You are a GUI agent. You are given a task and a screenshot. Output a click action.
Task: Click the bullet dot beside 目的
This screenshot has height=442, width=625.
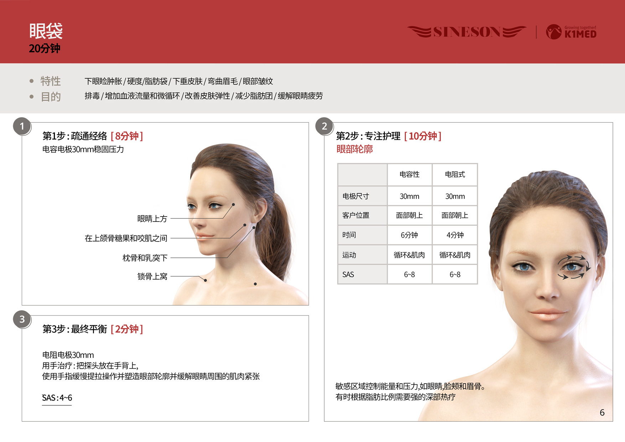pyautogui.click(x=32, y=97)
